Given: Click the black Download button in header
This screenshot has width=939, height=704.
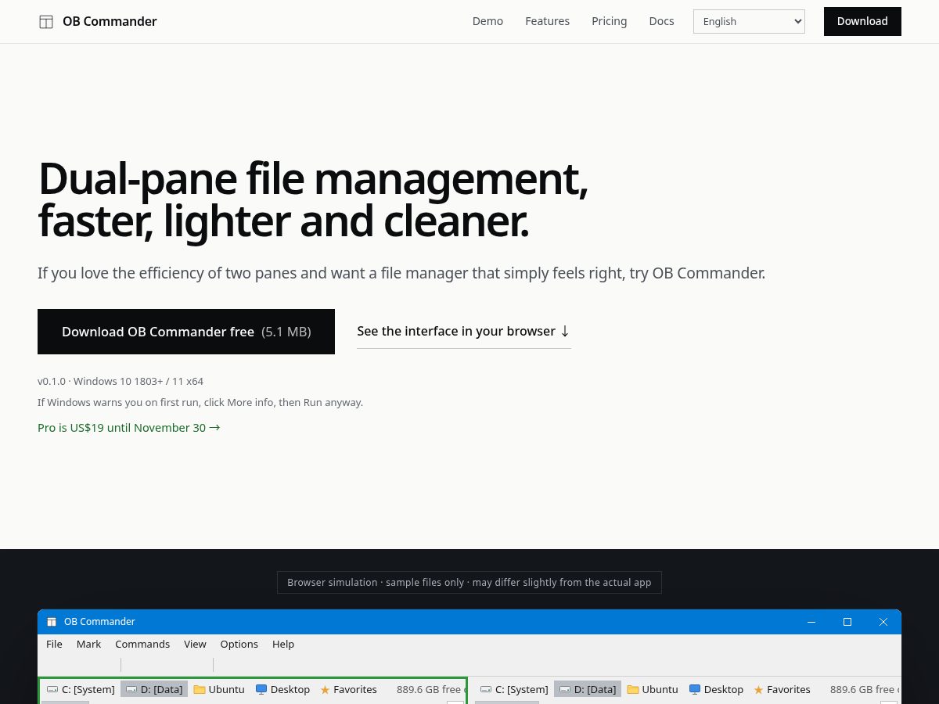Looking at the screenshot, I should [862, 21].
